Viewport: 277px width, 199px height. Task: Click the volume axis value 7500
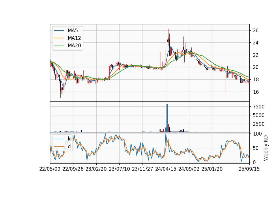(259, 107)
